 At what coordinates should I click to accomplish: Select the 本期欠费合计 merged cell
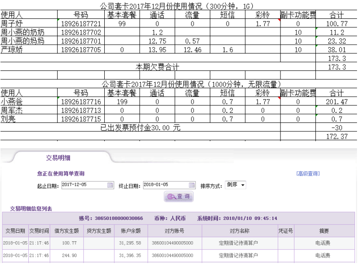pyautogui.click(x=157, y=67)
